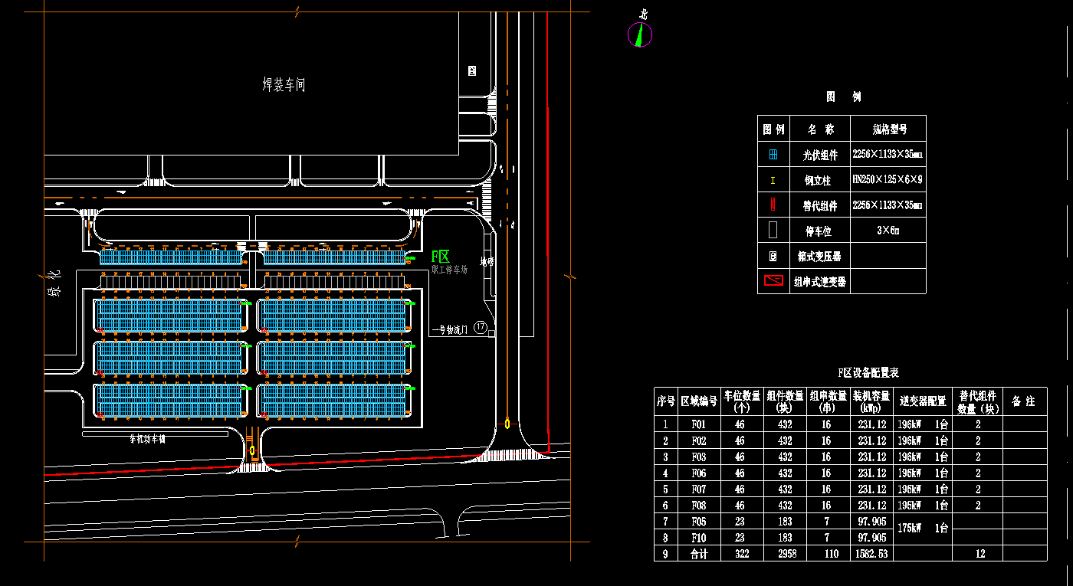Viewport: 1073px width, 586px height.
Task: Select the parking space rectangle legend symbol
Action: coord(773,230)
